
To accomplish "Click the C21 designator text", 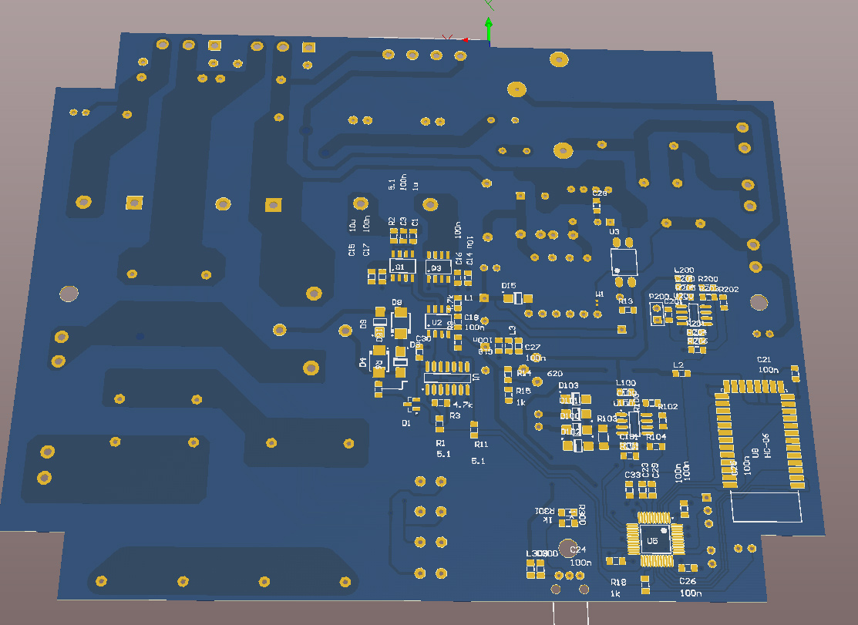I will (764, 359).
